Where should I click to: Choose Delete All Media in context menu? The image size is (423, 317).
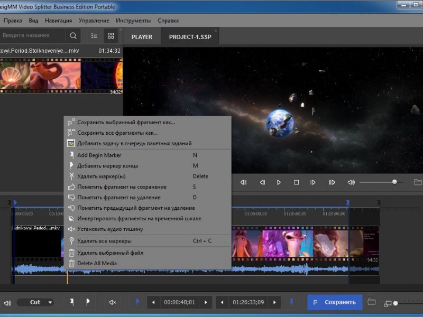point(148,263)
